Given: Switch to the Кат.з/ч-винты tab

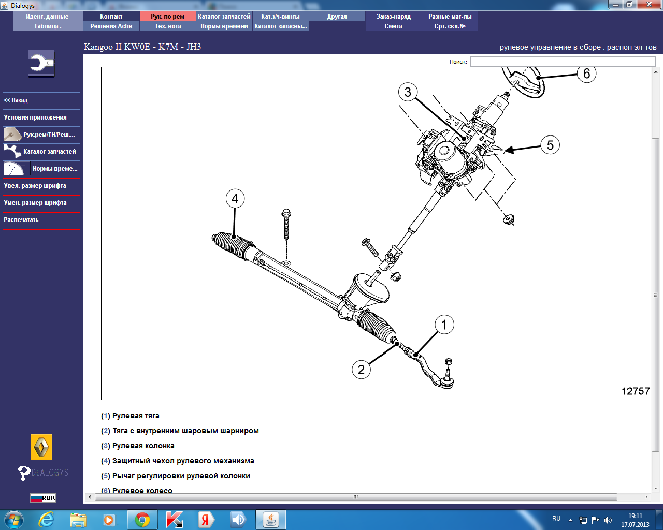Looking at the screenshot, I should pyautogui.click(x=281, y=17).
